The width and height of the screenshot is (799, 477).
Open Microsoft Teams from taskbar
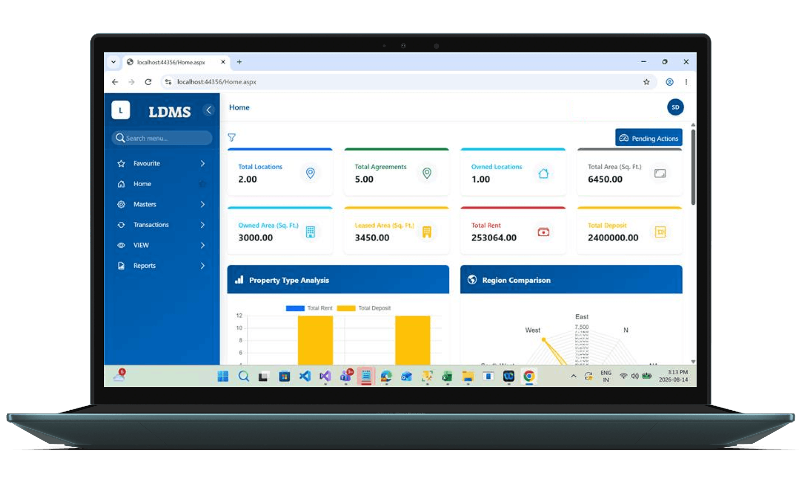pos(346,376)
